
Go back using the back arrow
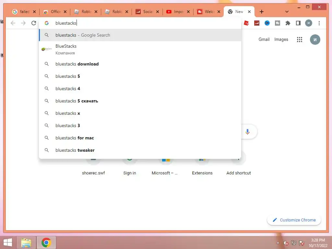[13, 23]
